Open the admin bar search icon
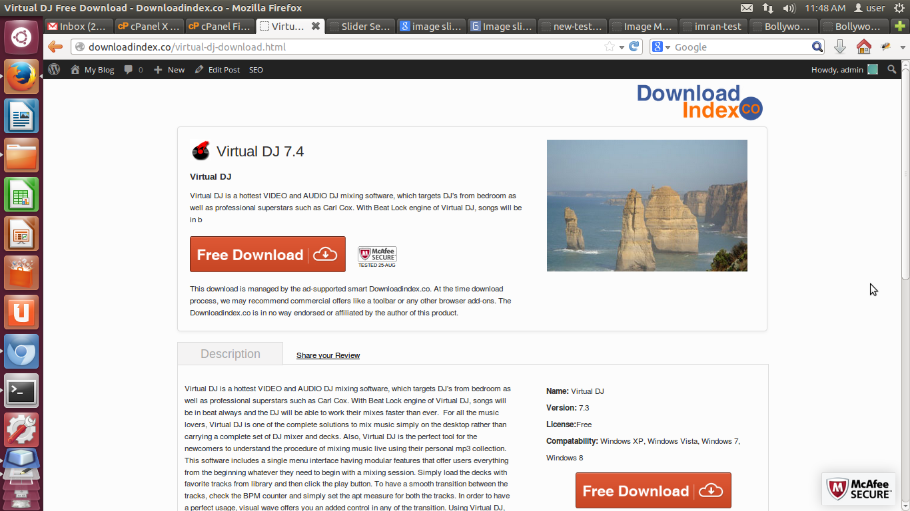 tap(892, 69)
